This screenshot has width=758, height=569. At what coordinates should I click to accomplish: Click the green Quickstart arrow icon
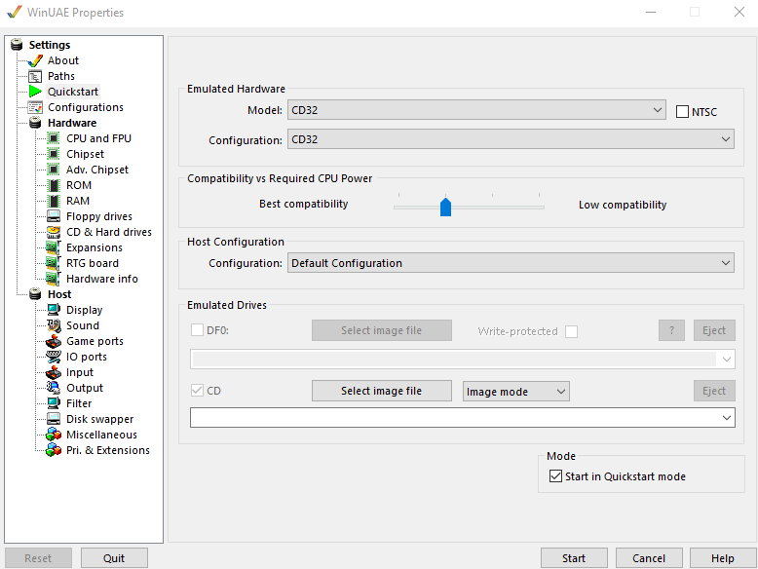[35, 92]
